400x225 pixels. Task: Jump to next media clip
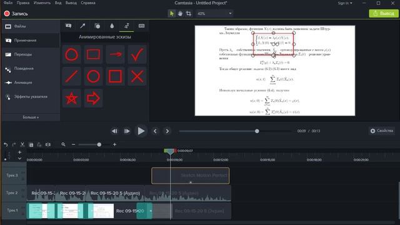(x=167, y=131)
